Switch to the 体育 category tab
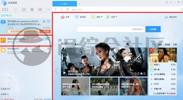 tap(175, 44)
